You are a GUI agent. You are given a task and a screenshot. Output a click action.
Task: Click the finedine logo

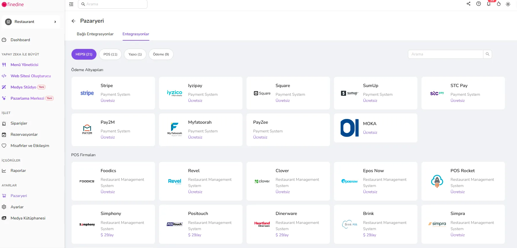point(13,4)
